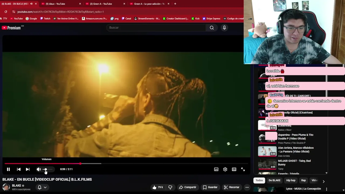Open the Ver Anime Online bookmark
This screenshot has width=345, height=194.
[x=66, y=19]
